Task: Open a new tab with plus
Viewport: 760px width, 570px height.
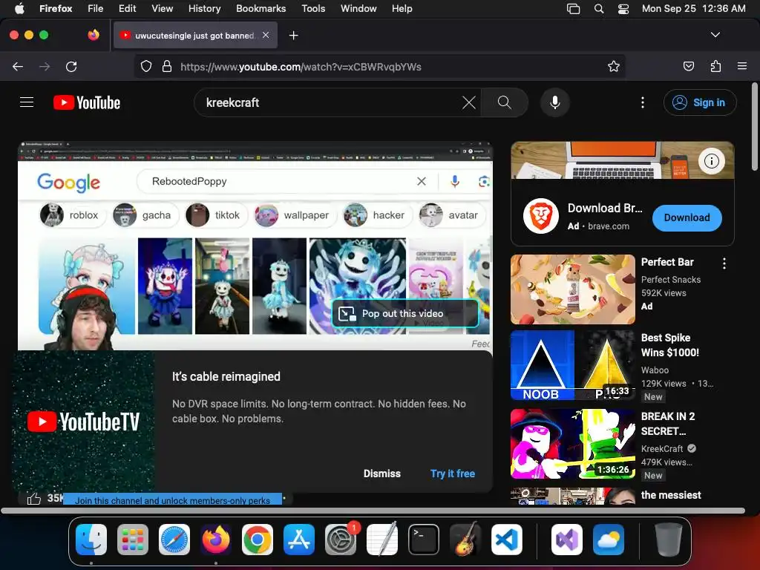Action: coord(293,36)
